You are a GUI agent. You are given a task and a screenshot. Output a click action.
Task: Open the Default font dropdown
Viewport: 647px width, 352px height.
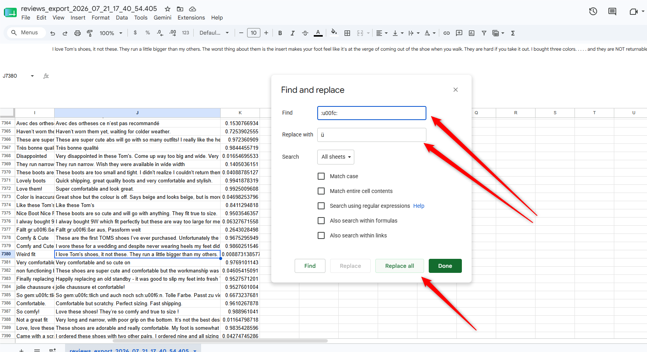214,33
